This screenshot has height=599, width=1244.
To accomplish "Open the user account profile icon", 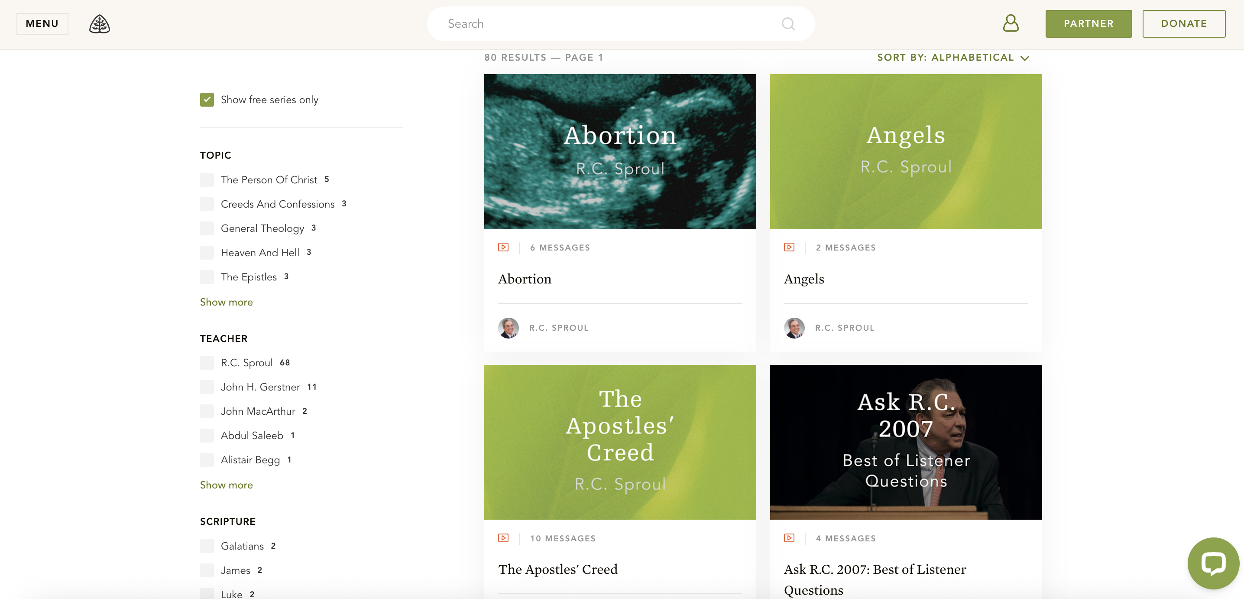I will click(1010, 23).
